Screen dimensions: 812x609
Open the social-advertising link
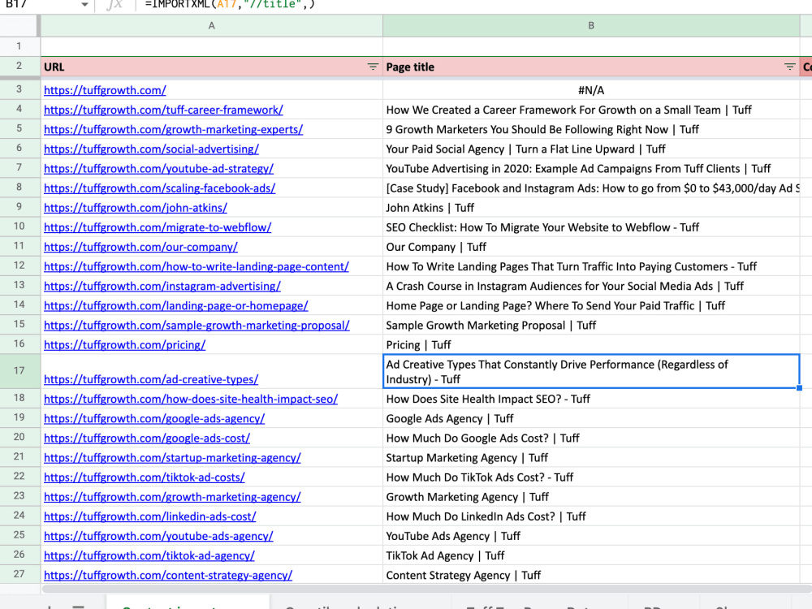151,149
